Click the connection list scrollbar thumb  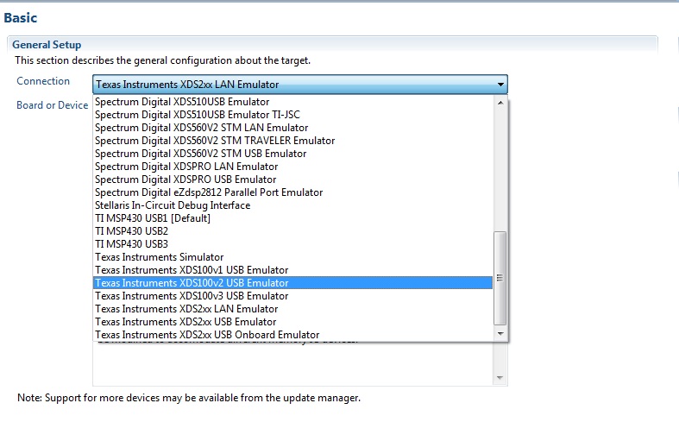click(500, 278)
